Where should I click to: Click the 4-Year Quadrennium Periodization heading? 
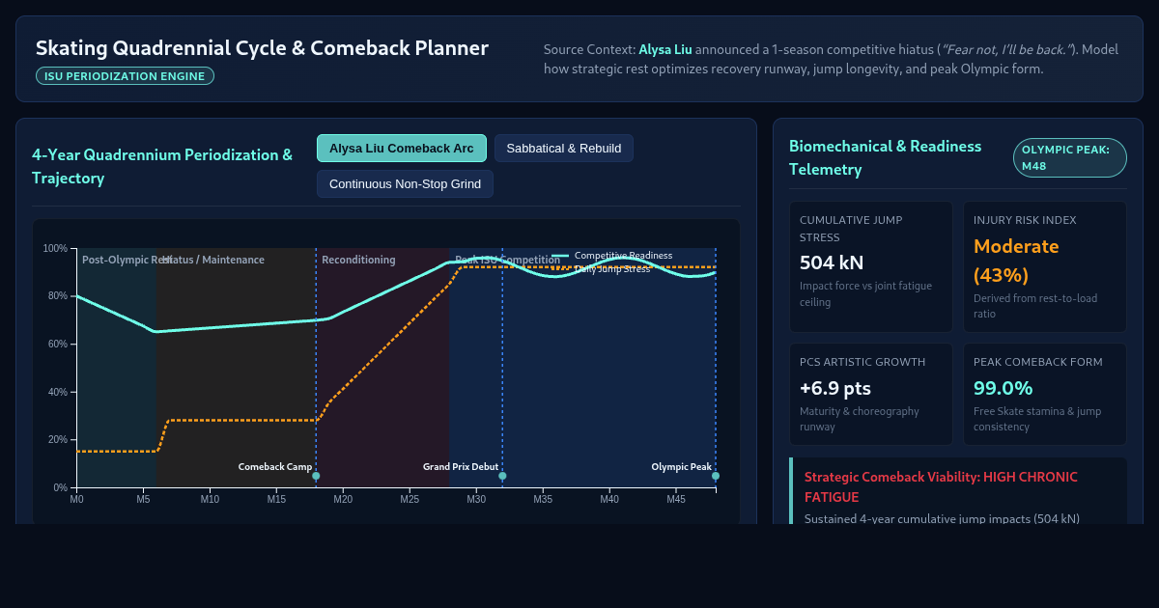click(162, 166)
